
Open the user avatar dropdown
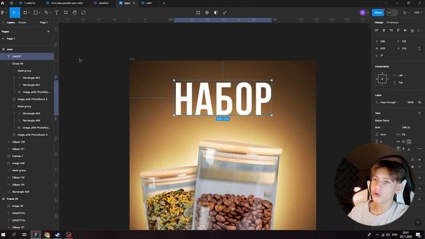coord(367,13)
